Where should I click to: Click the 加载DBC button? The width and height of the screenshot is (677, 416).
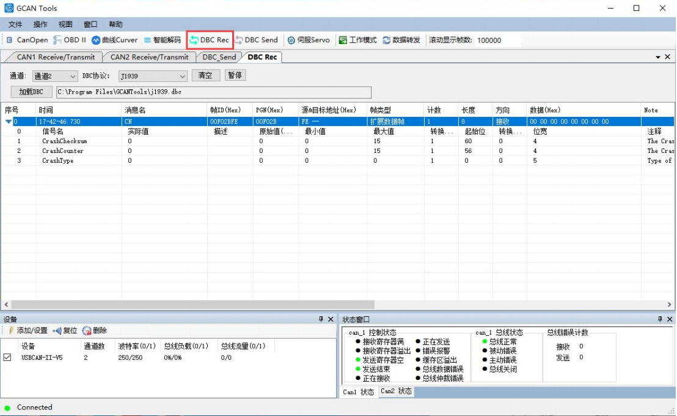tap(31, 92)
